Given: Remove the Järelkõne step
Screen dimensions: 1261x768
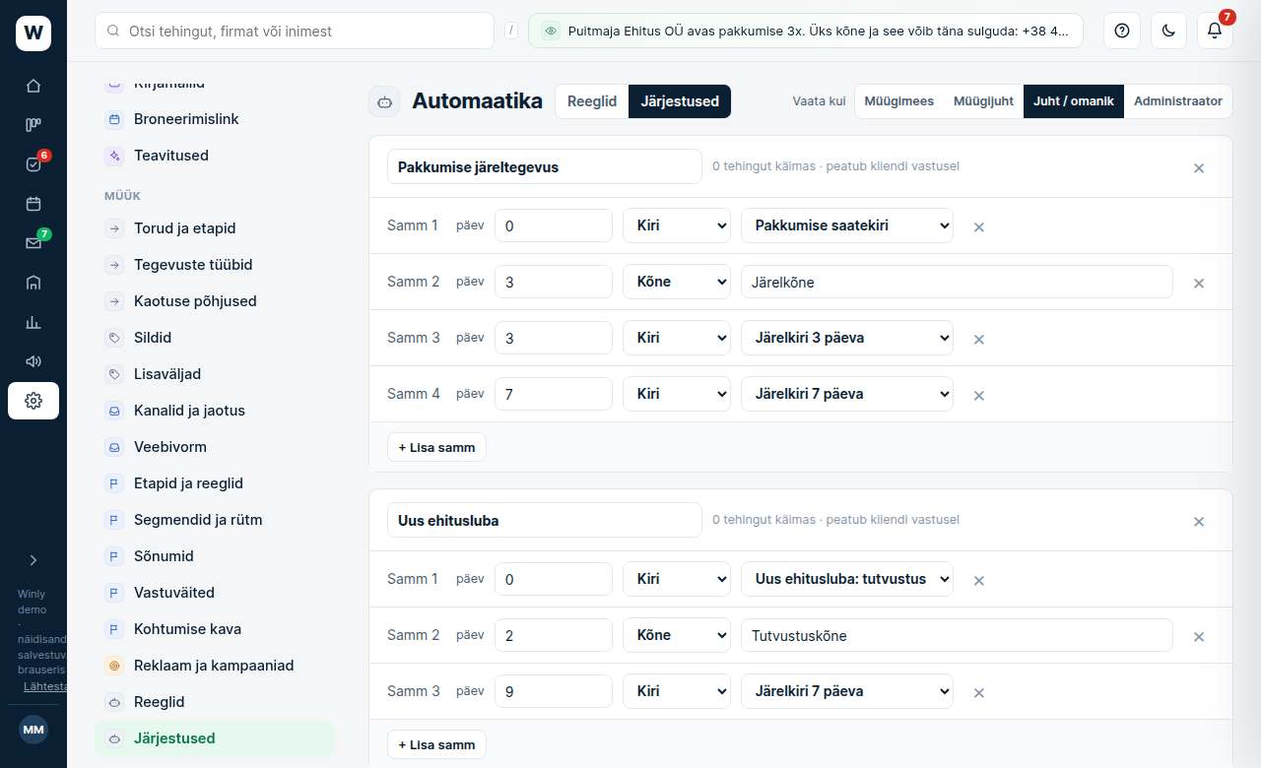Looking at the screenshot, I should (x=1199, y=283).
